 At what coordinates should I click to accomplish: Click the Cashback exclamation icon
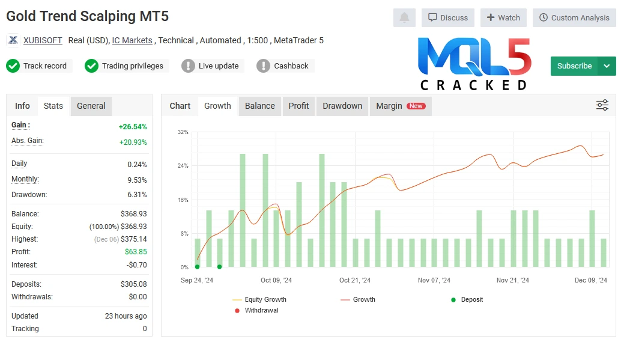click(263, 66)
